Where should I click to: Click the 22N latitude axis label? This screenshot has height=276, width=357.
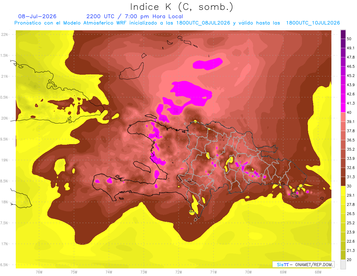point(4,34)
